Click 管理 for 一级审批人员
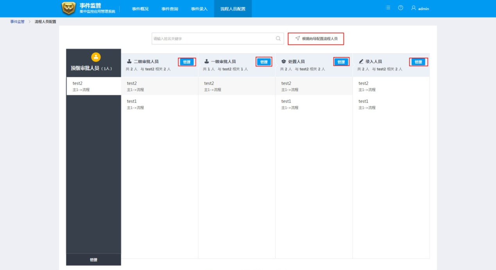The height and width of the screenshot is (270, 496). pos(264,62)
